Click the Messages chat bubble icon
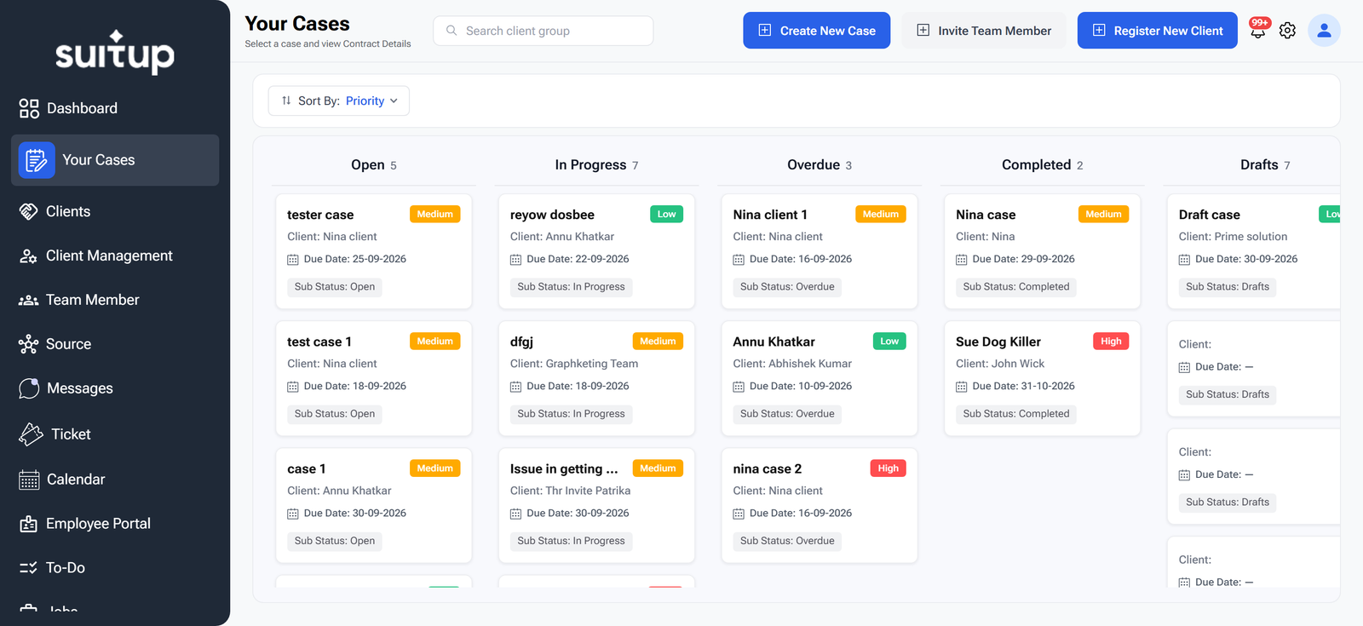Viewport: 1363px width, 626px height. (29, 388)
